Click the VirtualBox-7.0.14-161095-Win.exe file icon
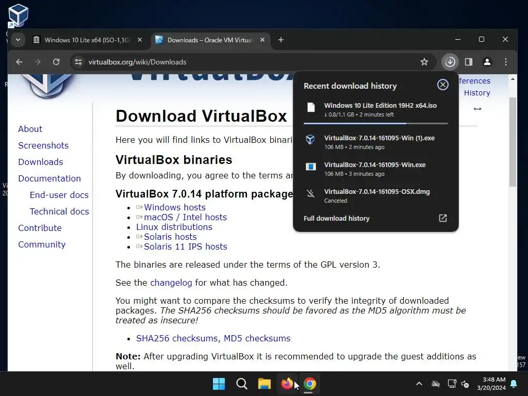Viewport: 528px width, 396px height. [310, 167]
